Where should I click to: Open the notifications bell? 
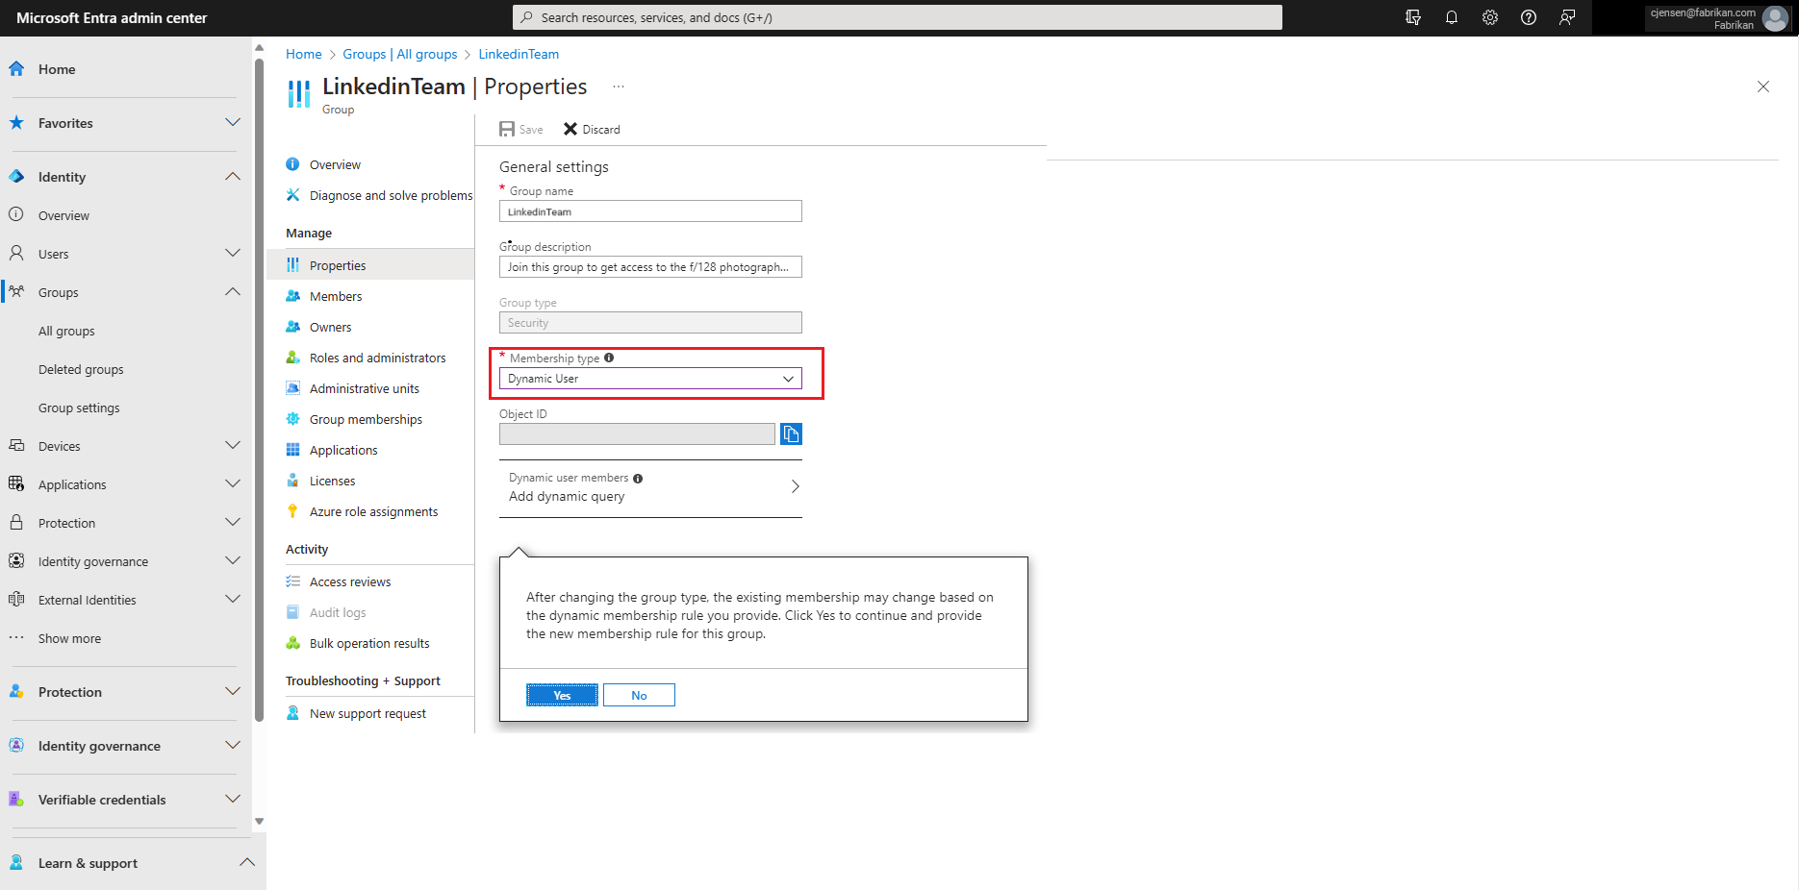1452,17
